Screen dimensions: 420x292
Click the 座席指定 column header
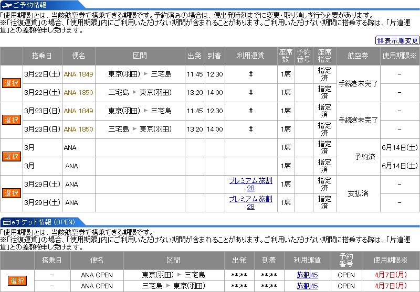pos(324,56)
